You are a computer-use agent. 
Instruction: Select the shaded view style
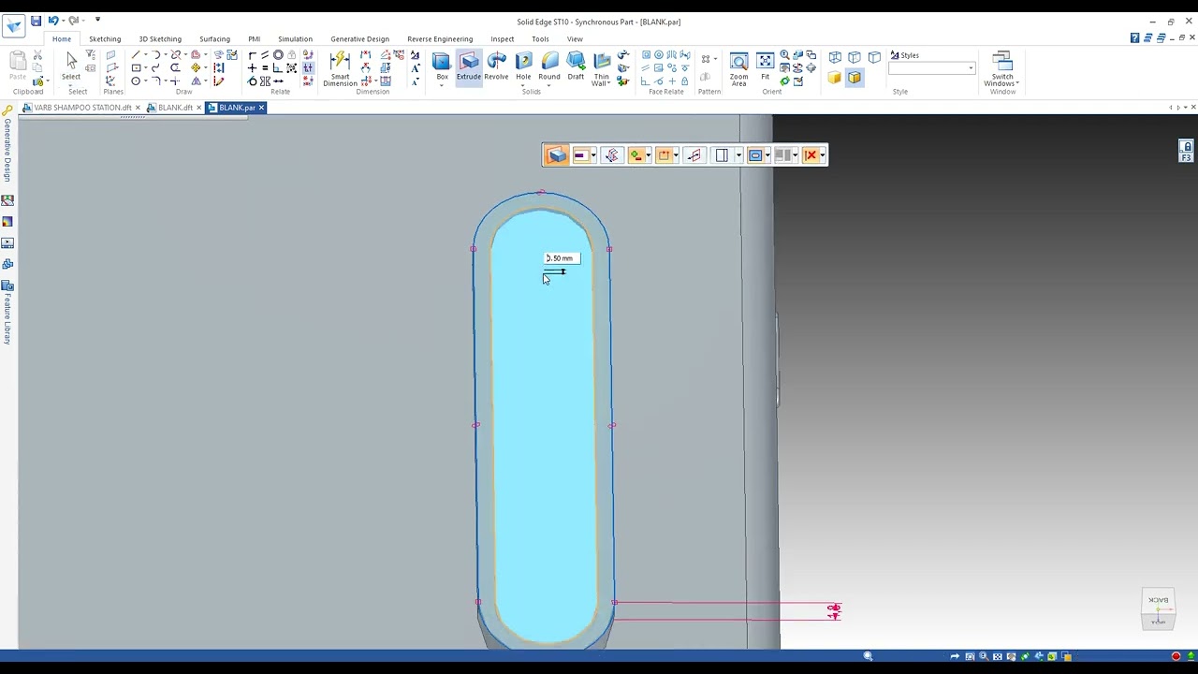[x=835, y=78]
